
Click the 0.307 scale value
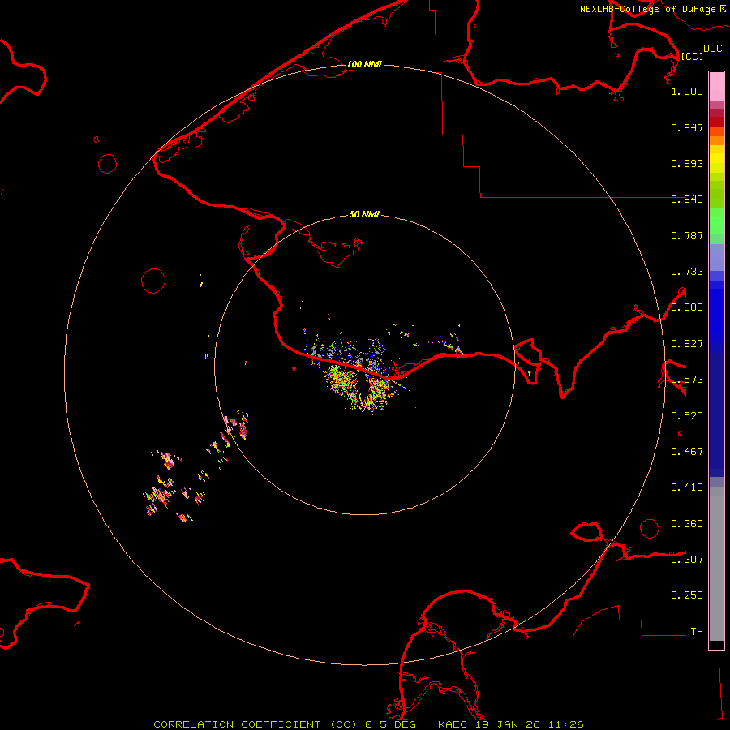pos(687,560)
